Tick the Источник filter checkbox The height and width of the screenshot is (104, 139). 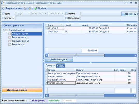3,18
